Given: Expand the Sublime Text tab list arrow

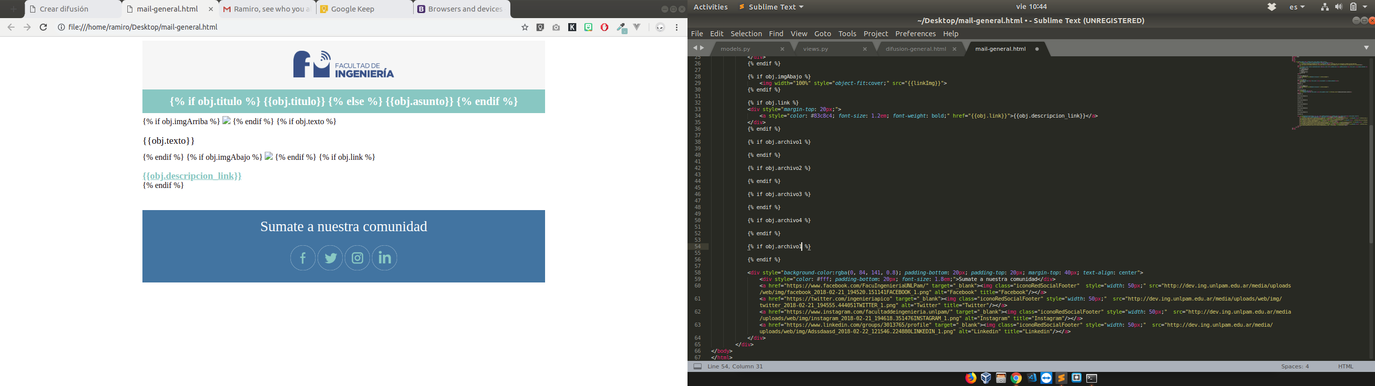Looking at the screenshot, I should (1366, 48).
